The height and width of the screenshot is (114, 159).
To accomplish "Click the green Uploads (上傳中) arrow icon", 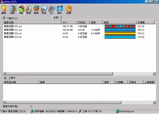I will [5, 78].
